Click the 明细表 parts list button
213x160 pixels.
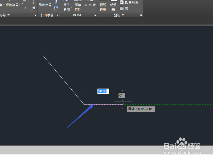113,6
